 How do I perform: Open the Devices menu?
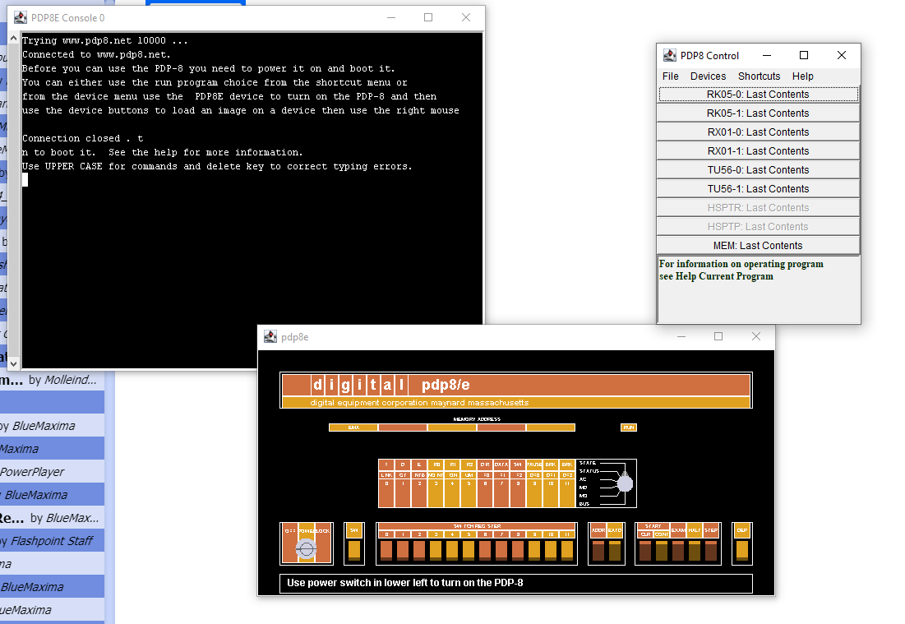[x=709, y=76]
